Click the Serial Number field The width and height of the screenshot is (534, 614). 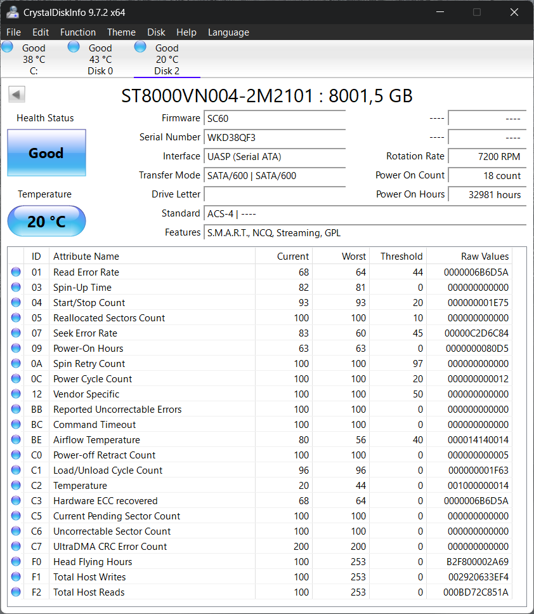click(275, 138)
